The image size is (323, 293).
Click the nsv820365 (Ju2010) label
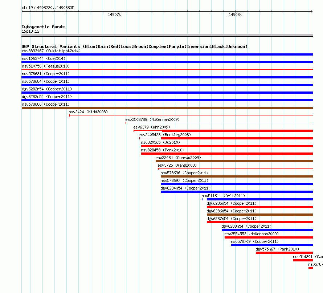coord(160,142)
